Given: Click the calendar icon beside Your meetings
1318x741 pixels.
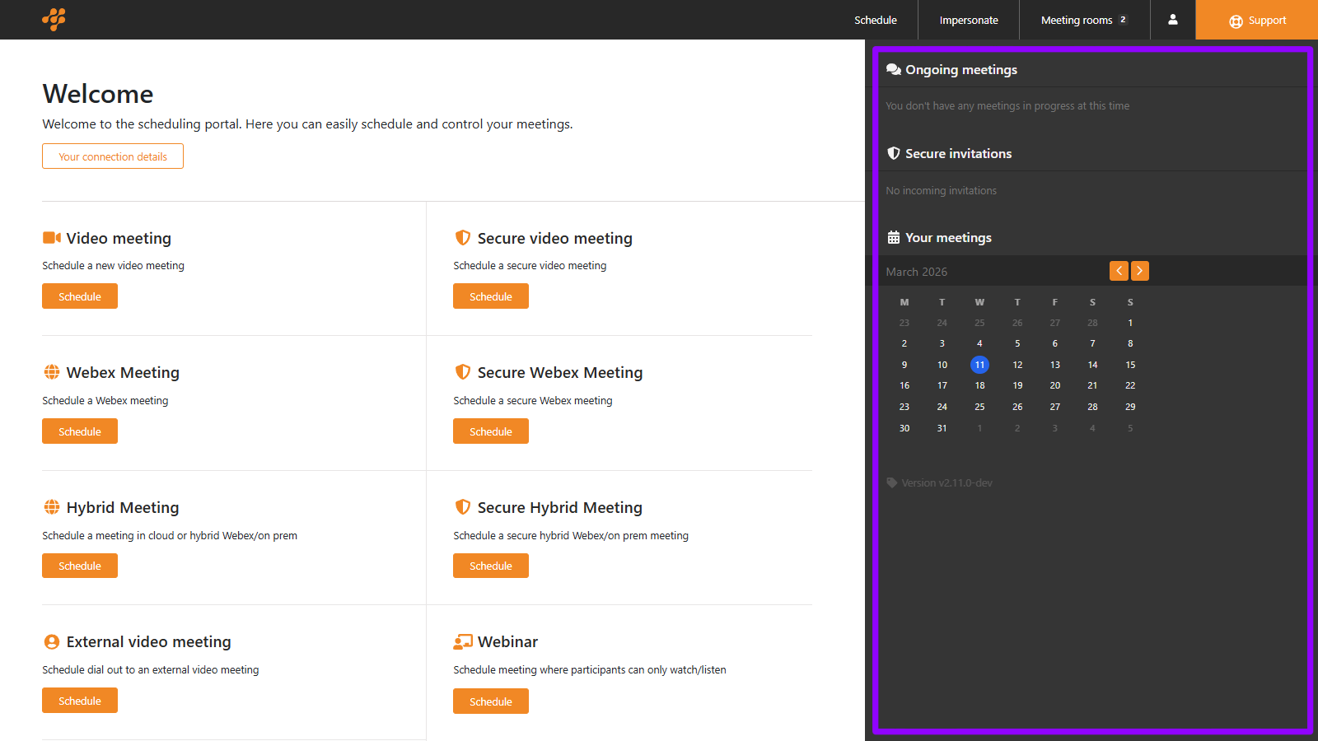Looking at the screenshot, I should coord(893,238).
